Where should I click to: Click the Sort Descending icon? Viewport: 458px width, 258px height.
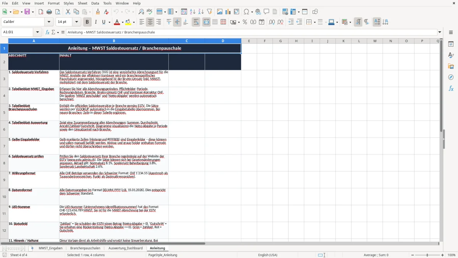tap(201, 12)
